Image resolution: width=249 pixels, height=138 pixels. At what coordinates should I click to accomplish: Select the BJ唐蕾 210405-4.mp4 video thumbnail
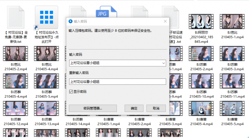tap(201, 109)
